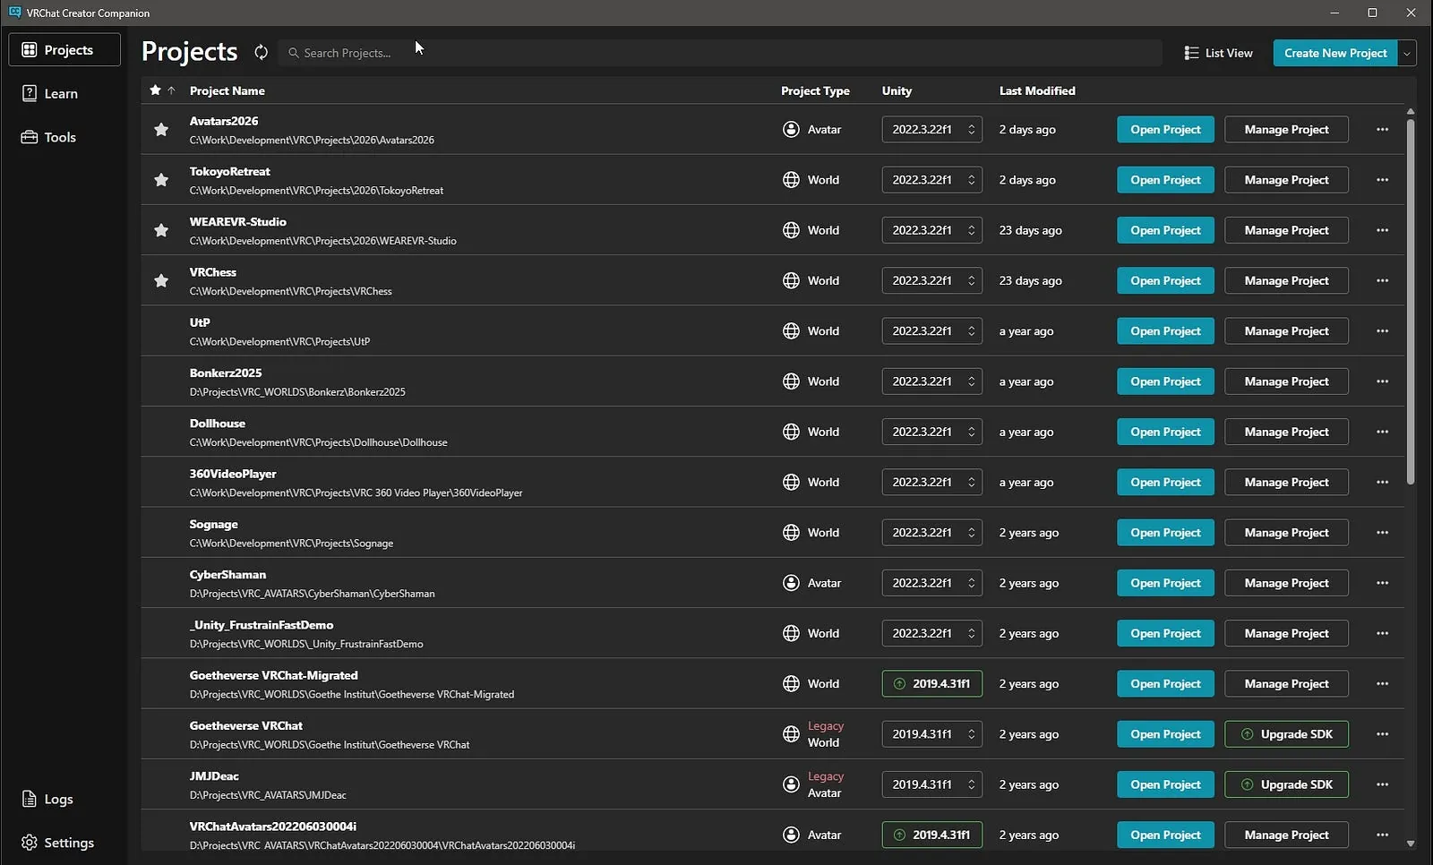Refresh the projects list icon
Image resolution: width=1433 pixels, height=865 pixels.
pos(261,53)
